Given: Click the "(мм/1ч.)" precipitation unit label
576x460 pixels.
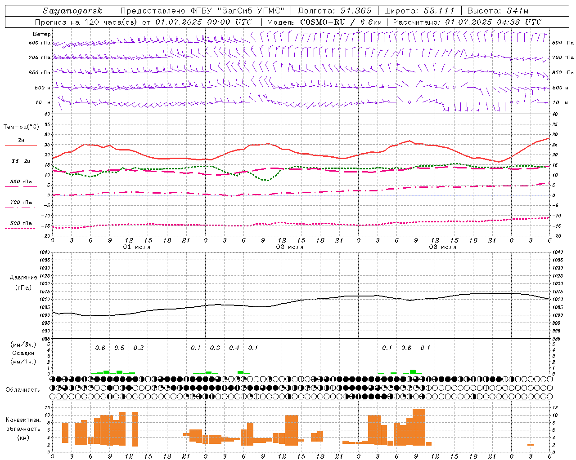Looking at the screenshot, I should [23, 362].
